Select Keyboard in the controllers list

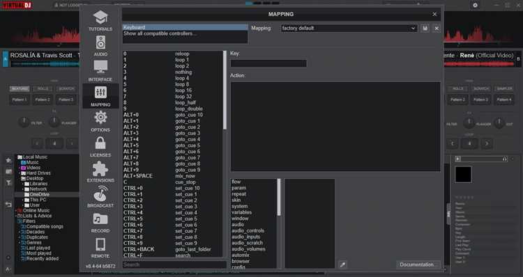coord(185,27)
